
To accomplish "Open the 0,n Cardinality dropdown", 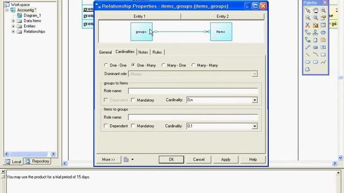I will pos(254,100).
